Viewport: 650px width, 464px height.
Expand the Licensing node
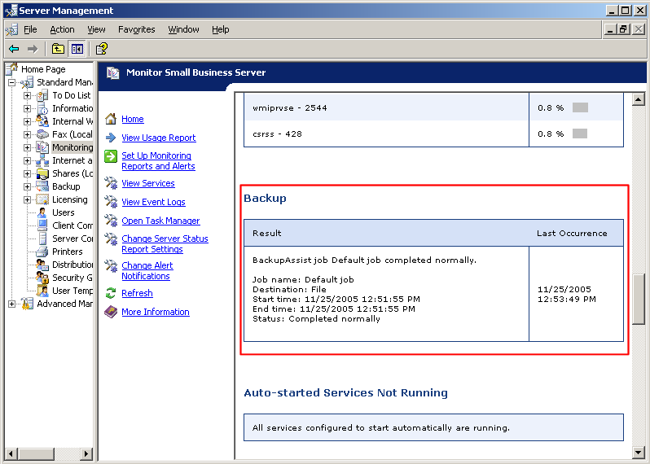pos(28,199)
